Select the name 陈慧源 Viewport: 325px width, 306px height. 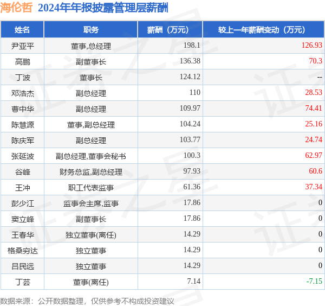tap(22, 125)
